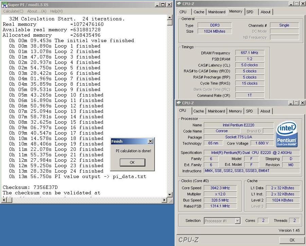Open Mainboard tab in lower CPU-Z window
The height and width of the screenshot is (246, 306).
click(x=216, y=111)
